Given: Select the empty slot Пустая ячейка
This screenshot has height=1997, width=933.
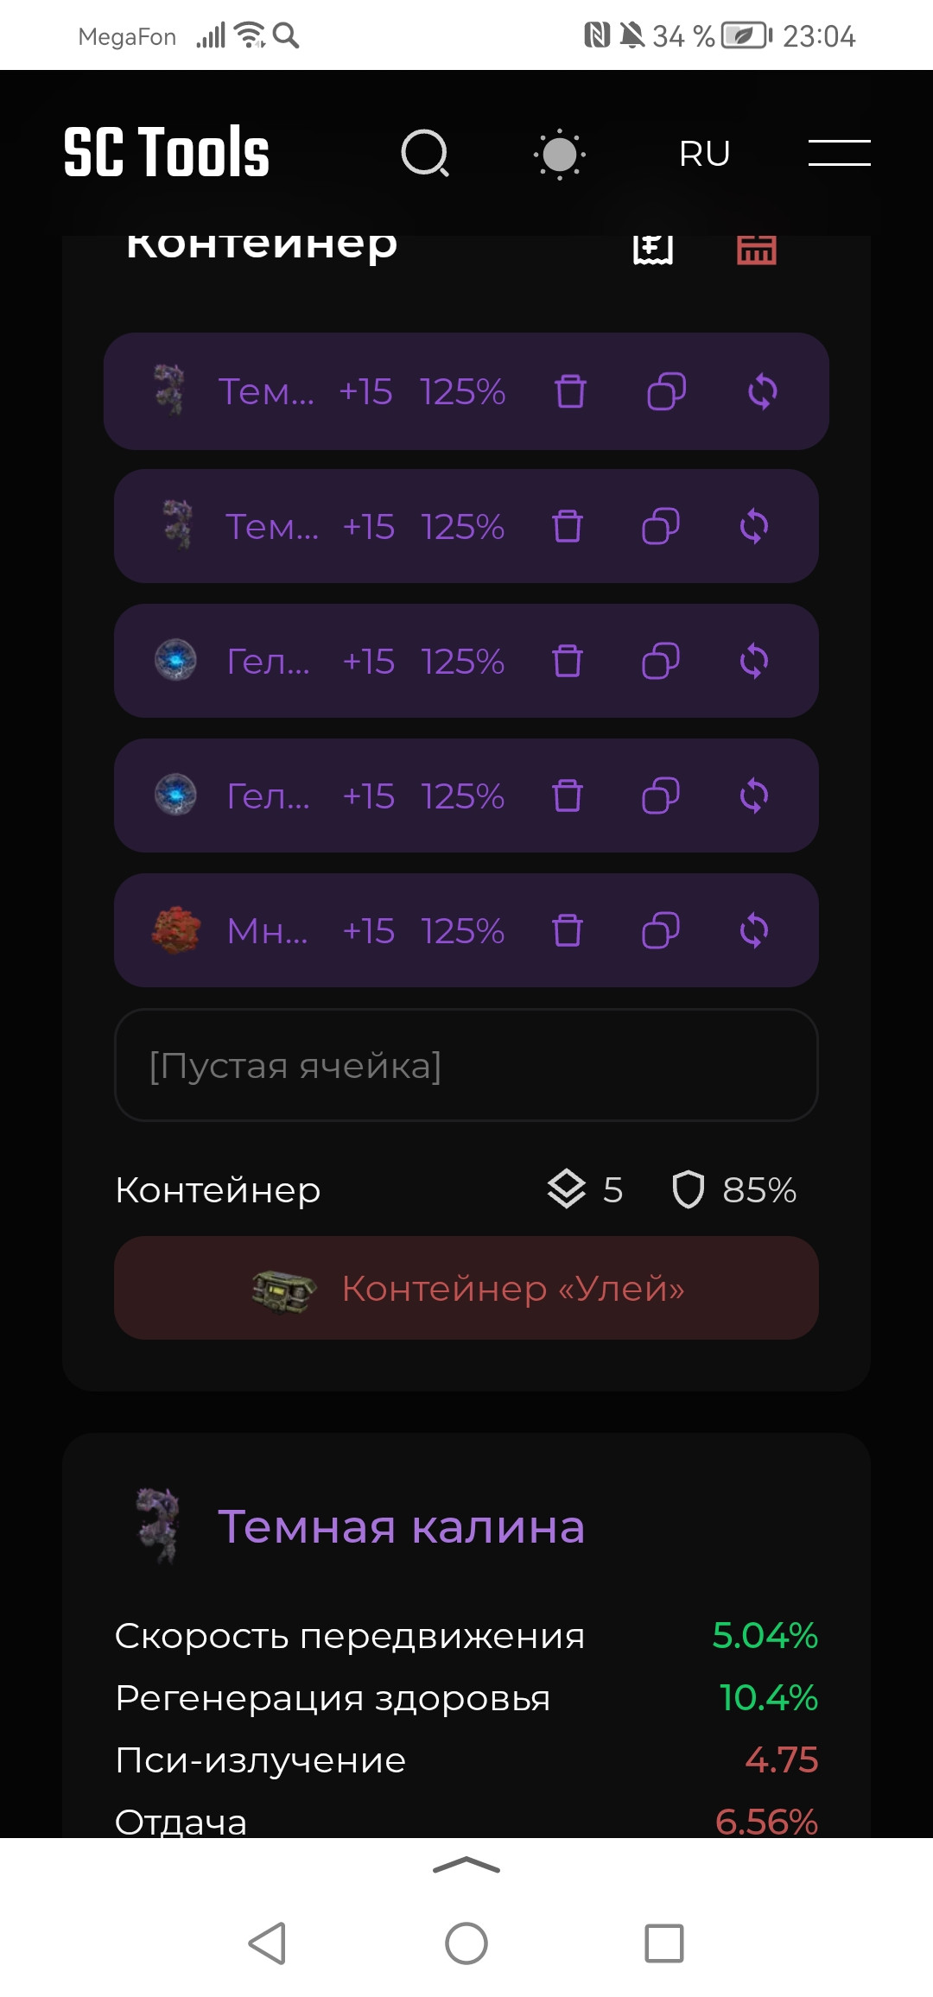Looking at the screenshot, I should point(466,1065).
